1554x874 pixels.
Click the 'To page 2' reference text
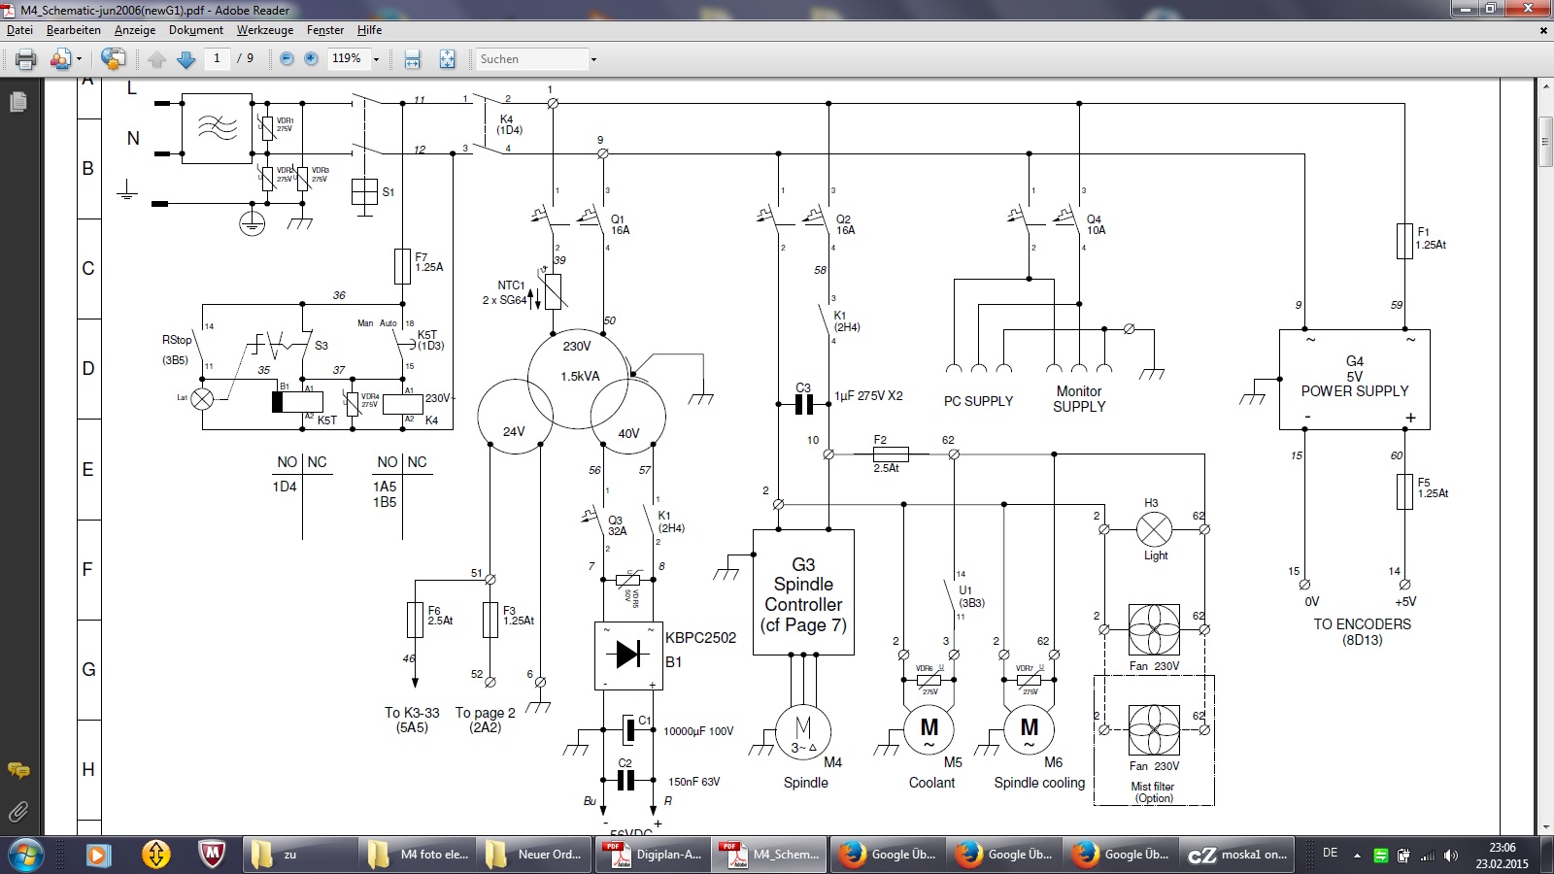click(x=485, y=713)
